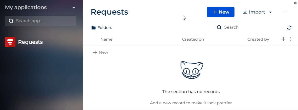This screenshot has height=110, width=298.
Task: Create a record with the blue New button
Action: click(221, 12)
